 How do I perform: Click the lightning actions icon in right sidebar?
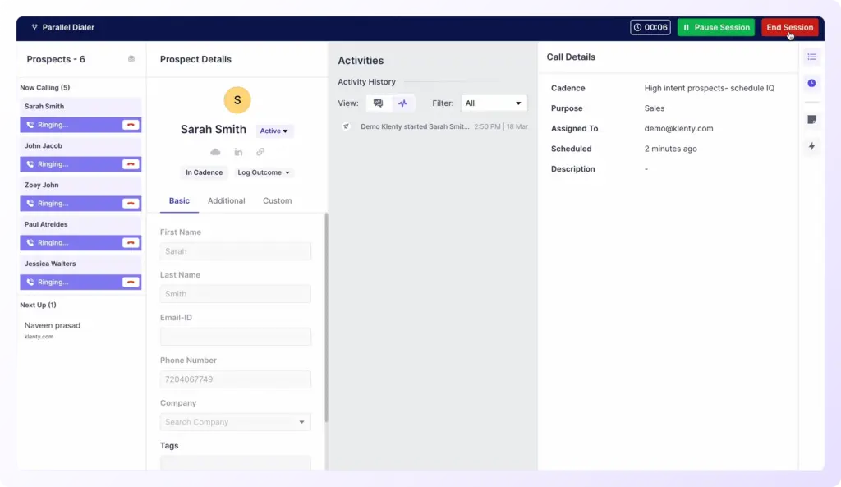tap(811, 145)
